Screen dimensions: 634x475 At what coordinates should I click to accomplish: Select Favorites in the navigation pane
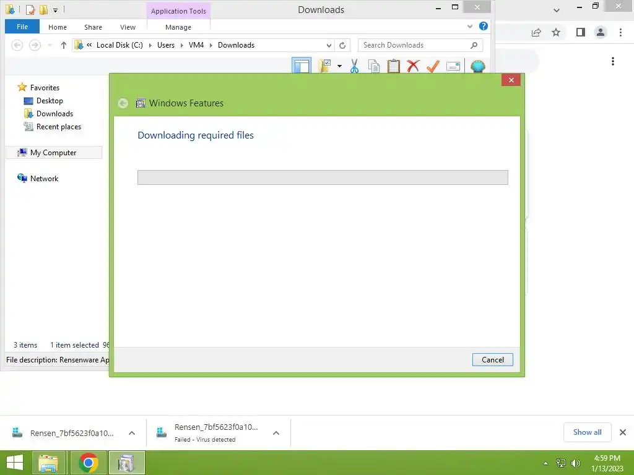tap(45, 88)
